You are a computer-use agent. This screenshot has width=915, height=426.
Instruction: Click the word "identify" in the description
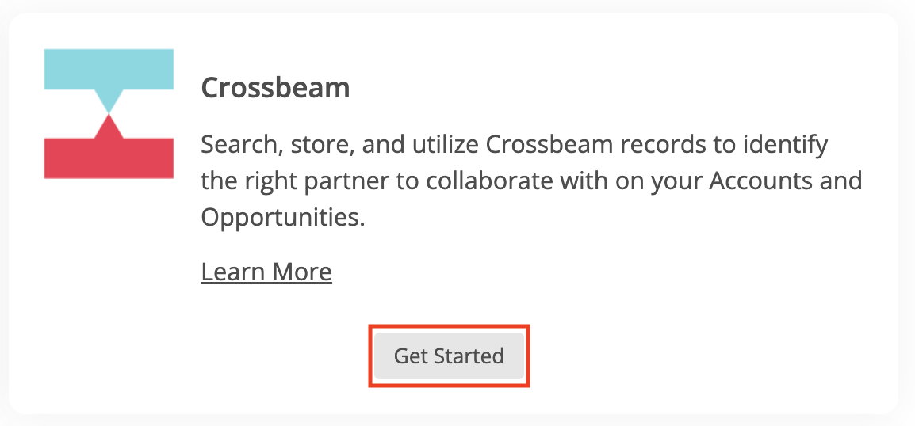787,145
